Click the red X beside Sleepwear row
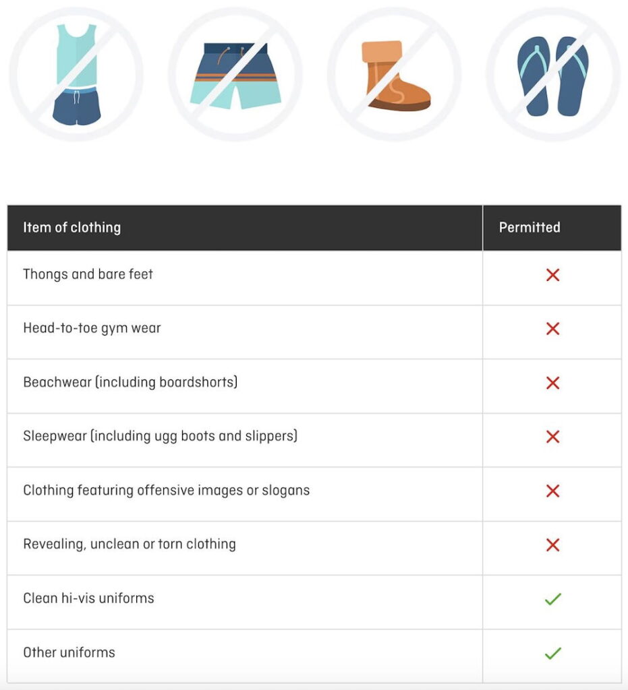628x690 pixels. (x=552, y=437)
